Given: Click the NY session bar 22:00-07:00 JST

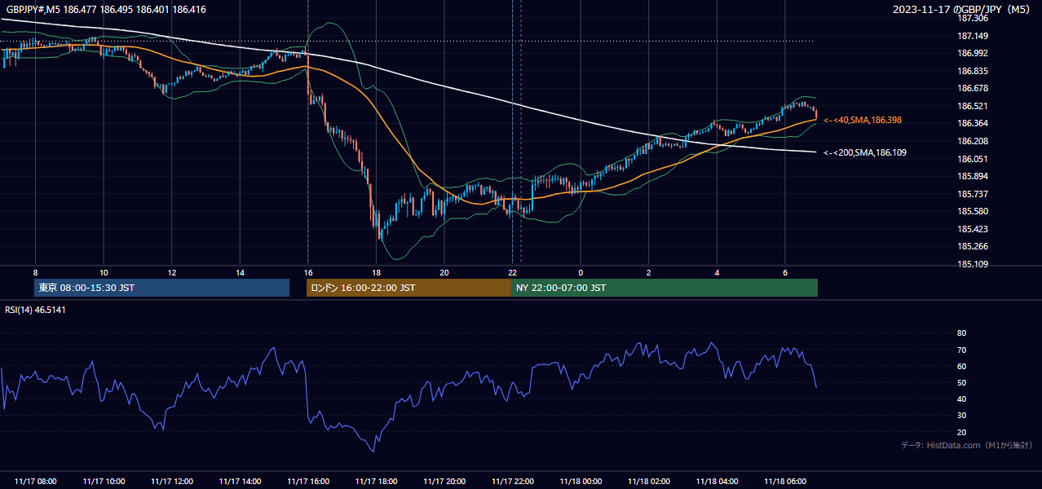Looking at the screenshot, I should coord(664,288).
